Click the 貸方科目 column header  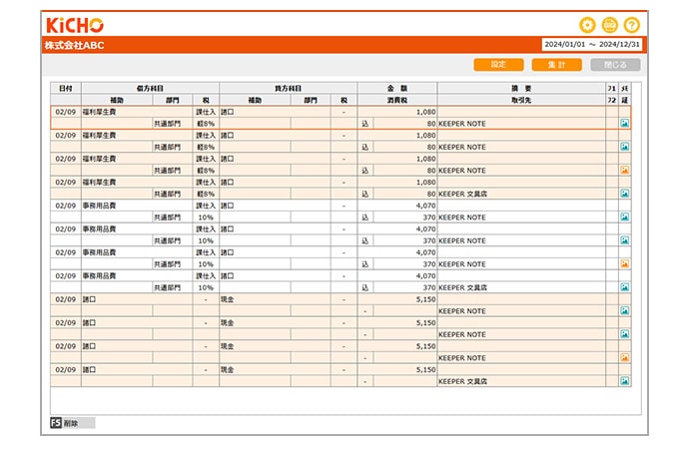(288, 89)
